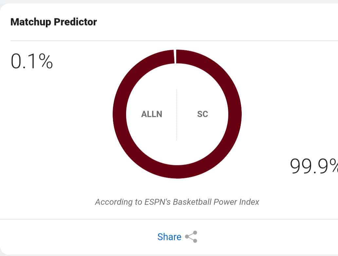Click the bottom arc of the donut chart
338x256 pixels.
177,172
